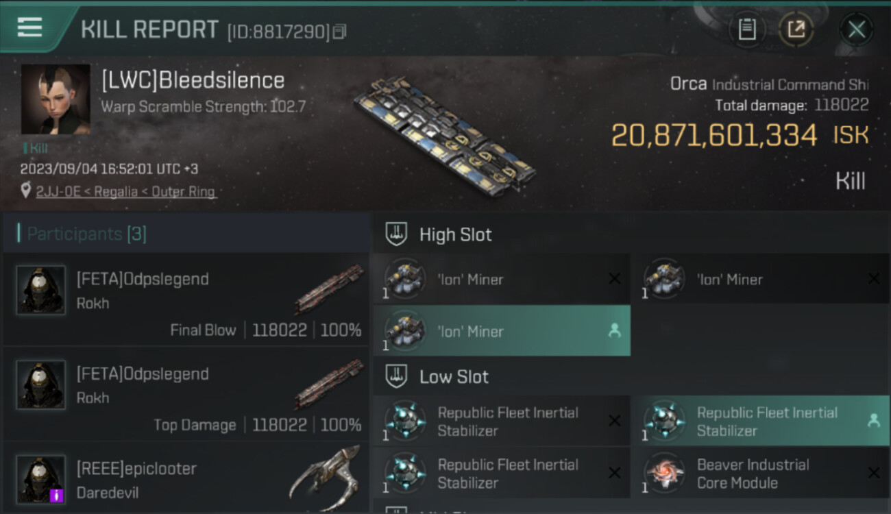Select the highlighted third 'Ion' Miner

501,331
